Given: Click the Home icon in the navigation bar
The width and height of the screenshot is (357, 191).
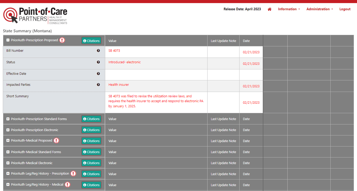Looking at the screenshot, I should tap(270, 9).
